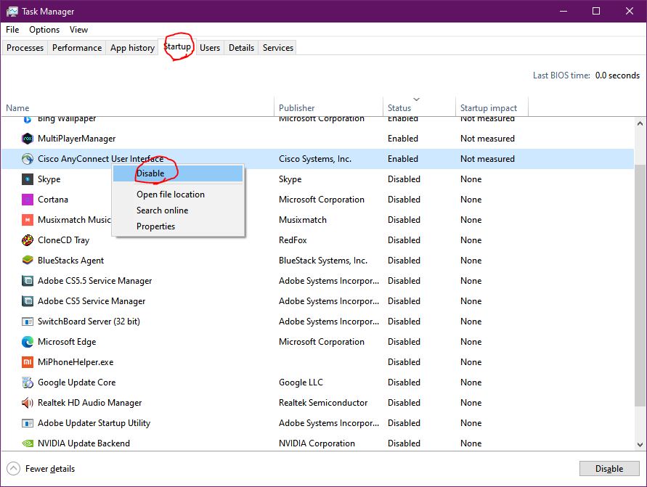The width and height of the screenshot is (647, 487).
Task: Select the Google Update Core entry name
Action: 77,382
